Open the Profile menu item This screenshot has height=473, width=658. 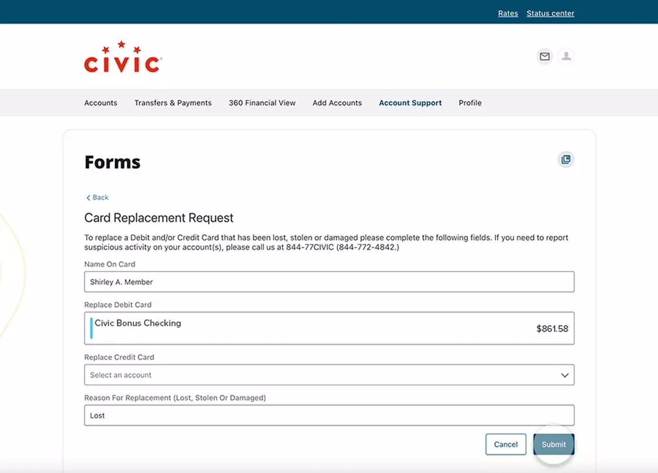470,103
